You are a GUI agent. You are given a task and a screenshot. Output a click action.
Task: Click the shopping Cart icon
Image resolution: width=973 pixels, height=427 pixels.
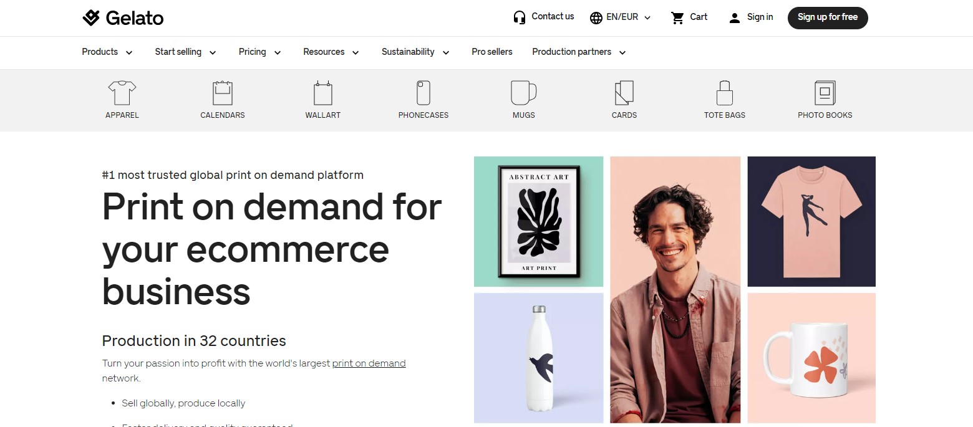tap(677, 17)
